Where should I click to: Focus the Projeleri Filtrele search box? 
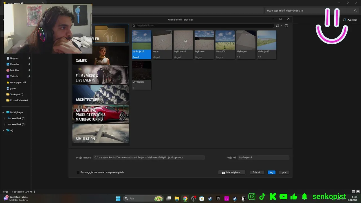point(203,26)
